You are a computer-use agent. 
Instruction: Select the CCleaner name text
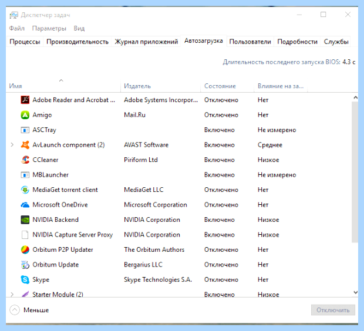coord(45,160)
